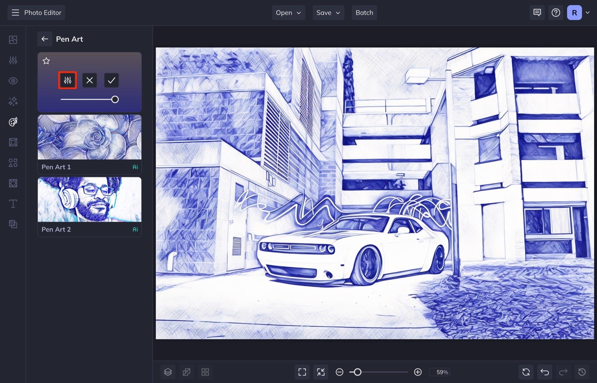Screen dimensions: 597x383
Task: Click the Undo icon
Action: (x=544, y=371)
